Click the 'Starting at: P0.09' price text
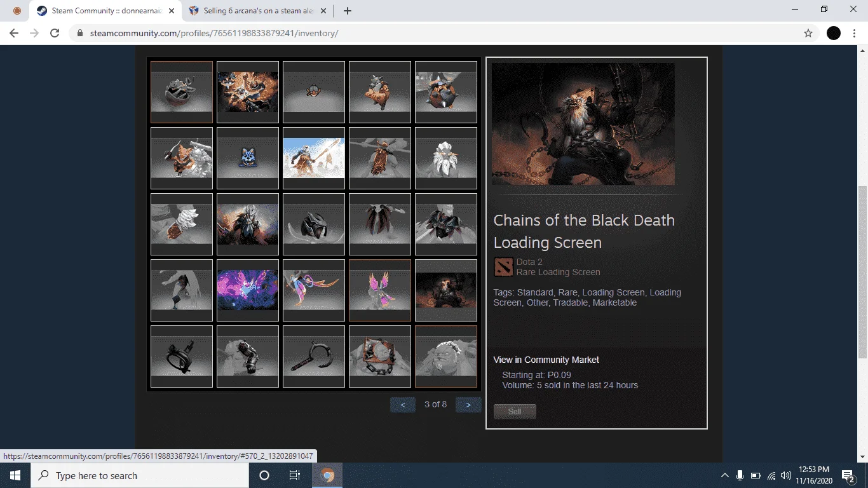The image size is (868, 488). point(536,375)
